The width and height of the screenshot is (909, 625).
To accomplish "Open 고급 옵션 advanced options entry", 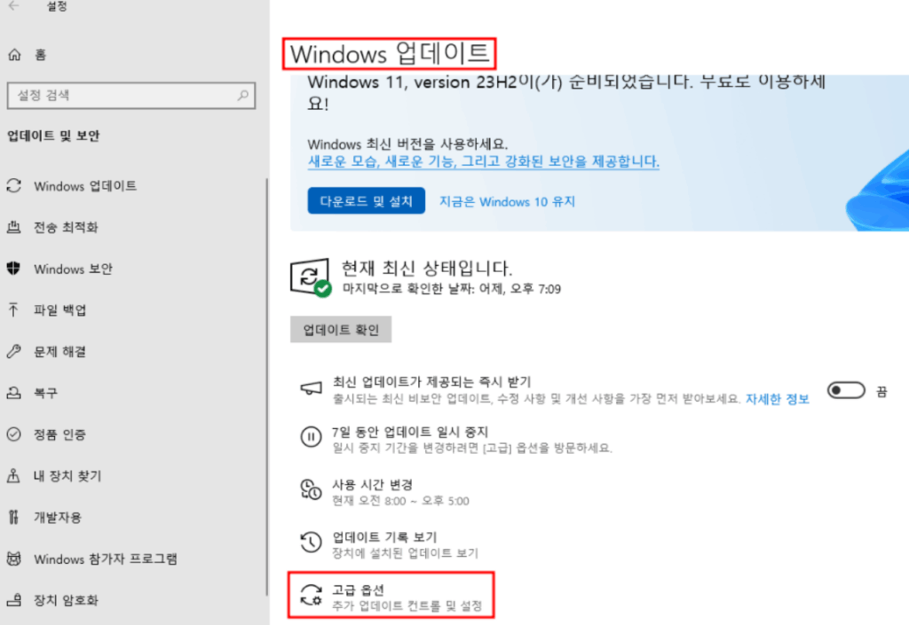I will (x=391, y=596).
